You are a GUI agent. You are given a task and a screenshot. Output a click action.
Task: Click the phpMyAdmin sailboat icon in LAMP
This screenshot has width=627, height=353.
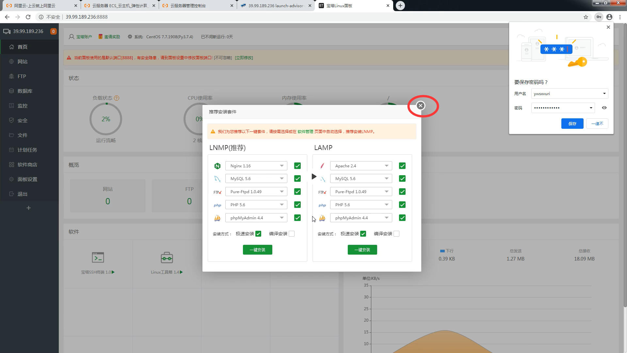[x=322, y=218]
